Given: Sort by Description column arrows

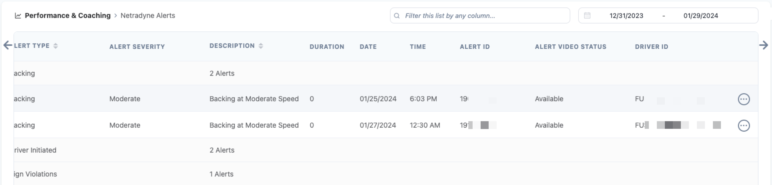Looking at the screenshot, I should (261, 46).
